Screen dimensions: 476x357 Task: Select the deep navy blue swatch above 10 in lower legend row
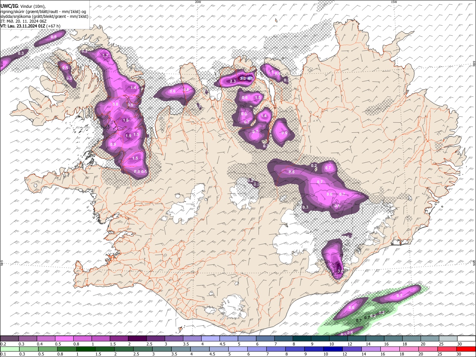click(x=332, y=349)
